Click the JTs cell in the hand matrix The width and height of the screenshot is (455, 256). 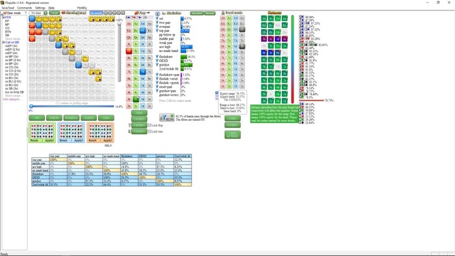pos(58,38)
